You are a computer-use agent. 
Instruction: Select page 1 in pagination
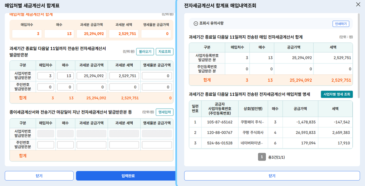click(261, 157)
